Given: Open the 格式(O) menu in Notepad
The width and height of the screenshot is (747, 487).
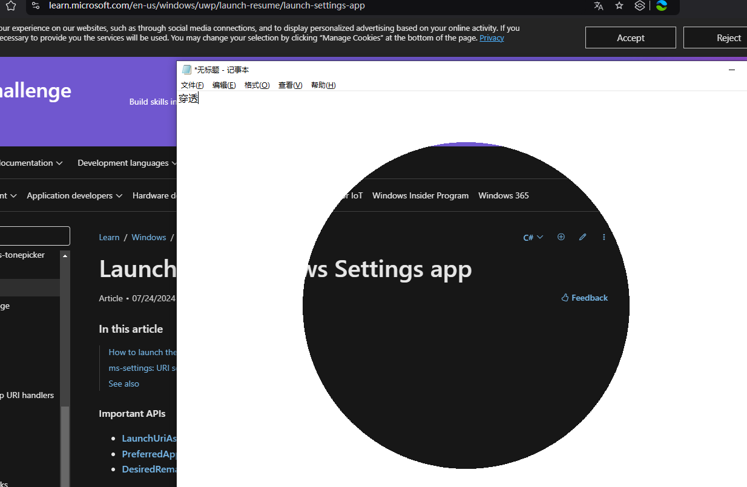Looking at the screenshot, I should tap(257, 85).
